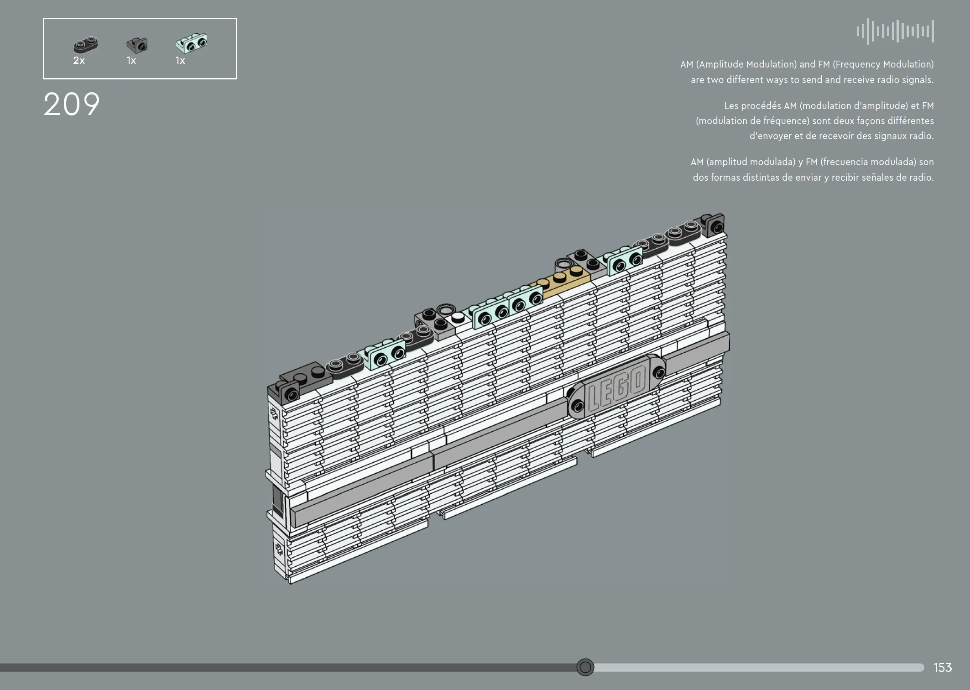Click the dark rounded plate part icon labeled 2x
This screenshot has width=970, height=690.
click(x=86, y=45)
